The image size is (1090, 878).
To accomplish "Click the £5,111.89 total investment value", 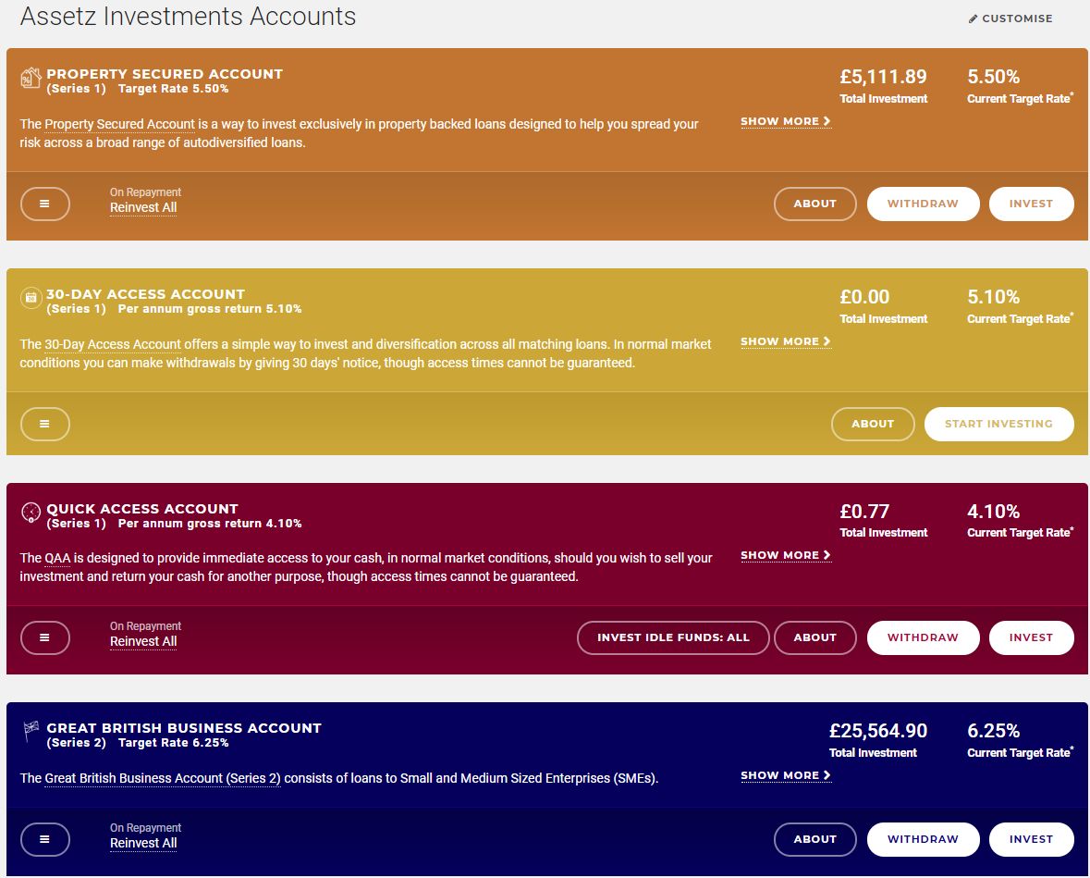I will (883, 77).
